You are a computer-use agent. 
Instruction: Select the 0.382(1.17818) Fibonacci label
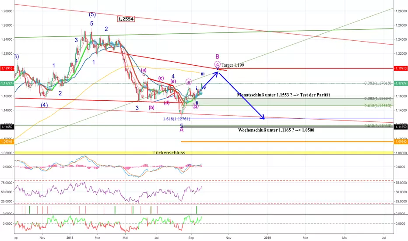pos(378,83)
